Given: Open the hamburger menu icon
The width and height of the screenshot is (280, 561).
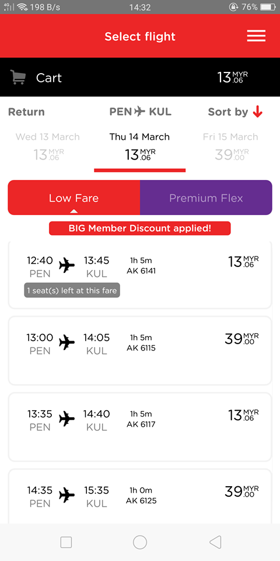Looking at the screenshot, I should point(256,36).
